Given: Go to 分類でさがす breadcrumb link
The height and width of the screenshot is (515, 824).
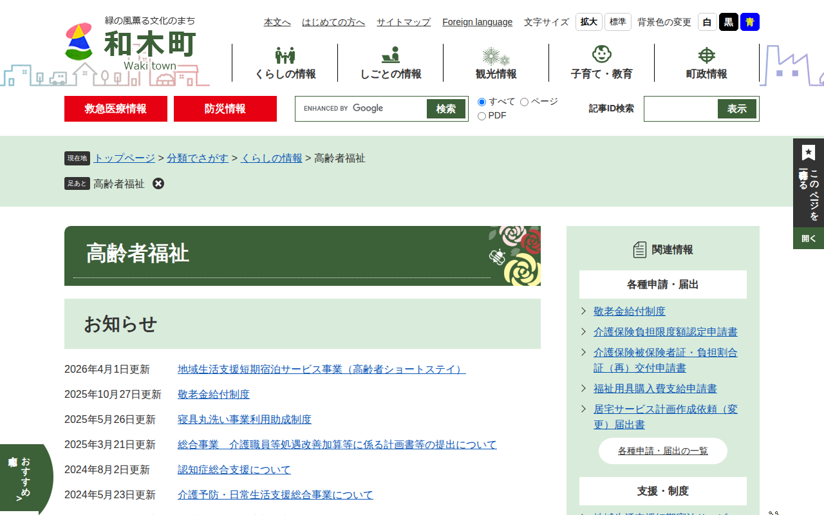Looking at the screenshot, I should point(198,158).
